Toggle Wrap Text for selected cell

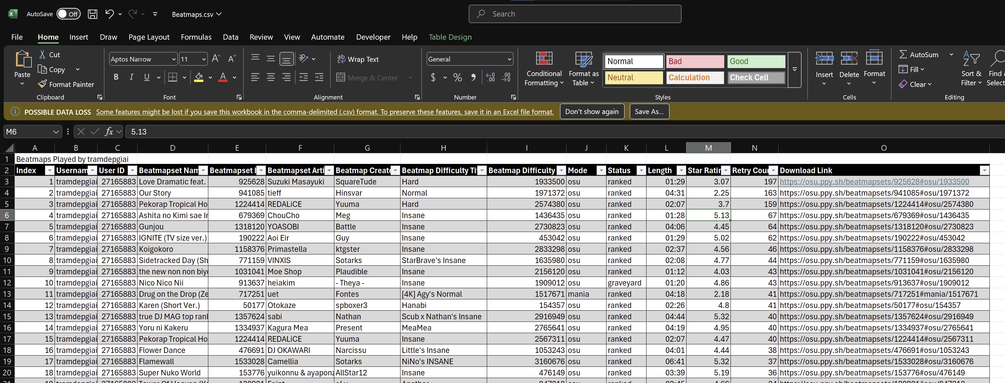point(358,59)
